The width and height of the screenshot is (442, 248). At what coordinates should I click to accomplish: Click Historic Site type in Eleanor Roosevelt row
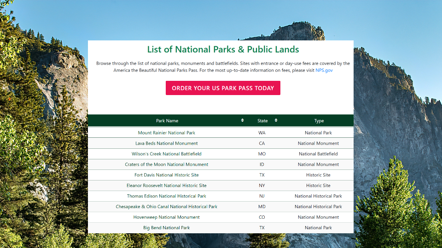coord(318,186)
